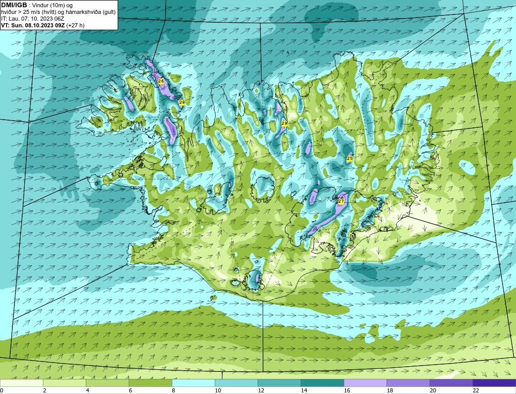Click the yellow gust label 29
516x394 pixels.
click(284, 123)
